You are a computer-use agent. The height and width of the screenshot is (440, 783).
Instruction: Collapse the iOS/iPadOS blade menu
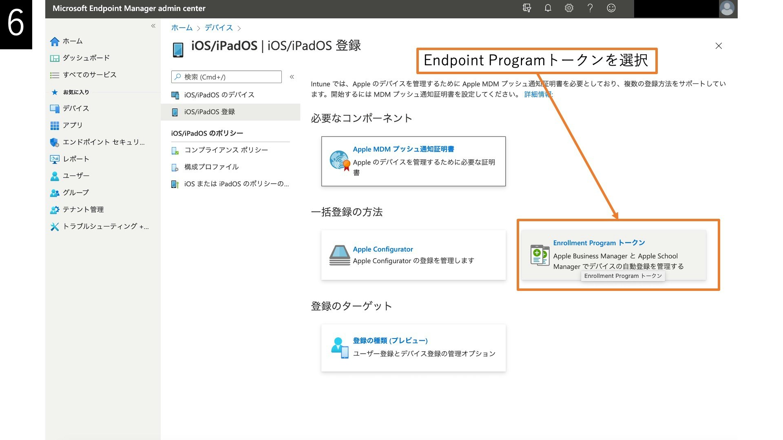[292, 77]
